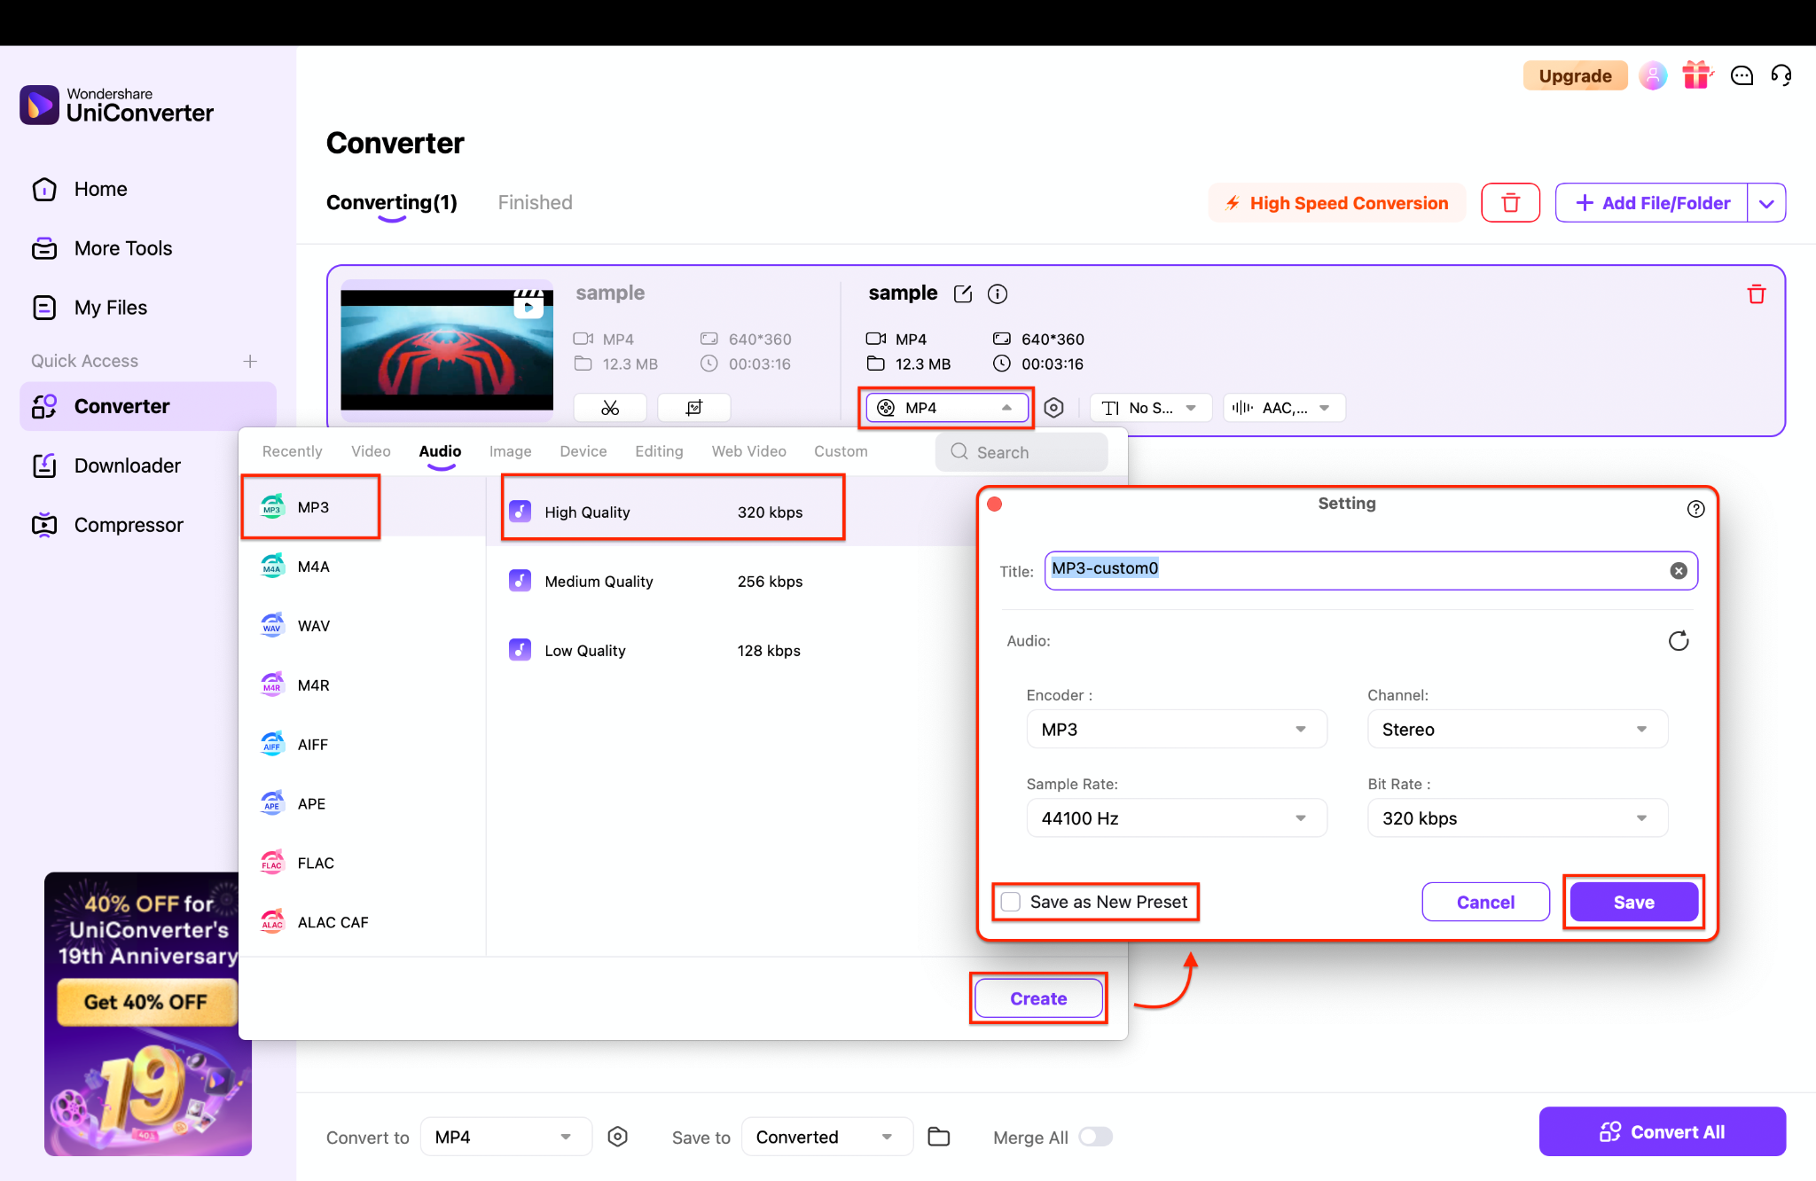Switch to the Finished tab
The image size is (1816, 1181).
tap(535, 202)
